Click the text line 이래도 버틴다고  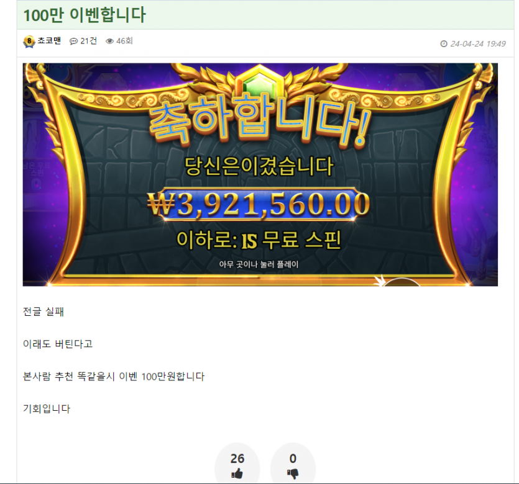click(x=58, y=344)
